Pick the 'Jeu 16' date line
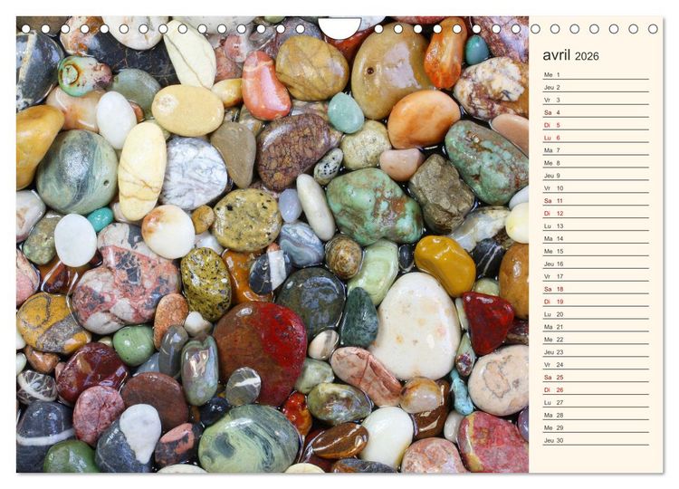 click(x=596, y=264)
